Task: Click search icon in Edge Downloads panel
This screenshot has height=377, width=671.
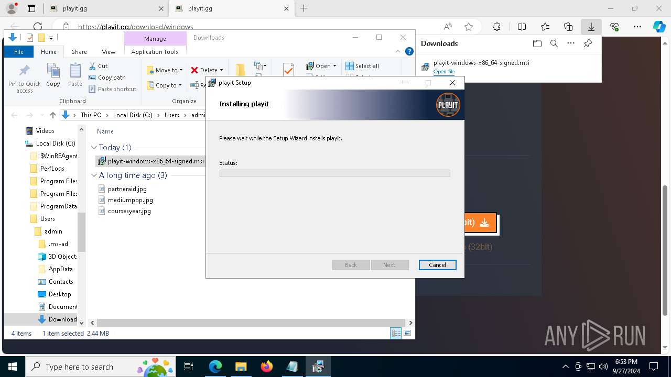Action: point(554,43)
